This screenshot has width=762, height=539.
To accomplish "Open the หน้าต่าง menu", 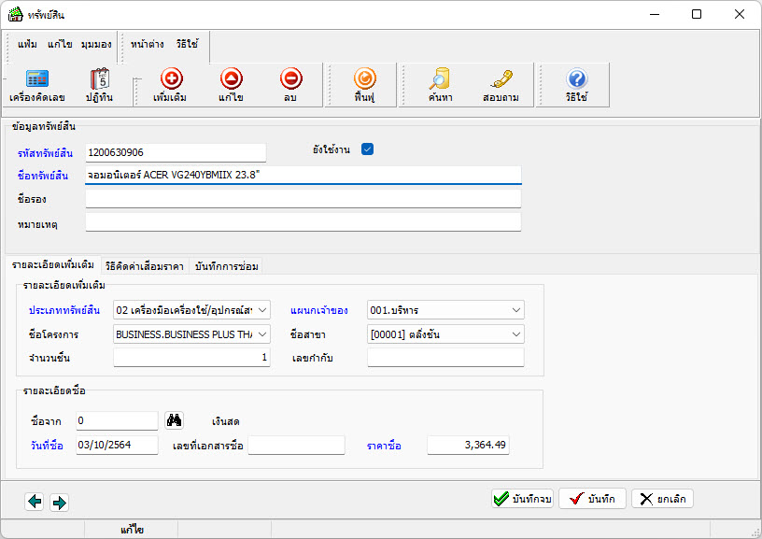I will click(x=148, y=44).
